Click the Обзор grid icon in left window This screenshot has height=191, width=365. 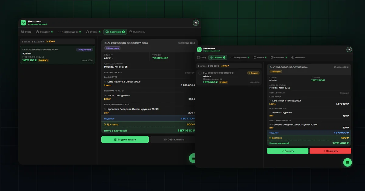click(22, 32)
